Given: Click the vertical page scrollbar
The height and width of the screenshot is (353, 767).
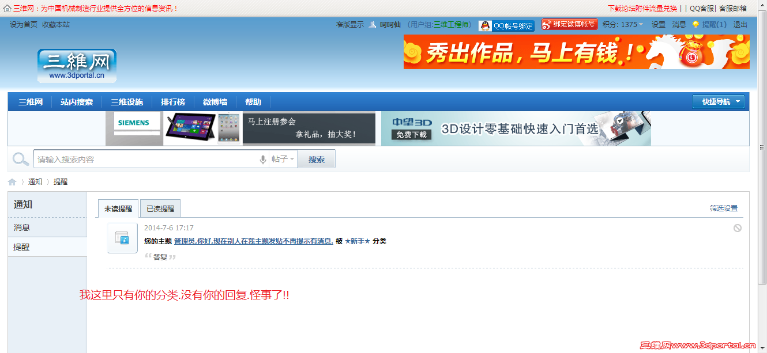Looking at the screenshot, I should point(762,146).
